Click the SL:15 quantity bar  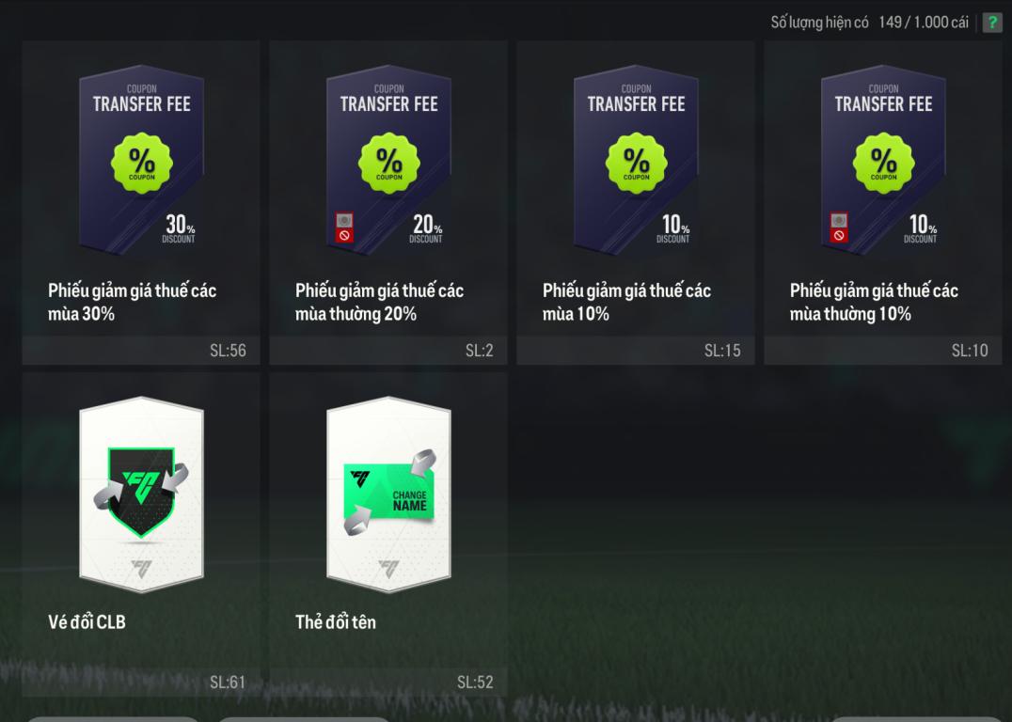[x=636, y=351]
